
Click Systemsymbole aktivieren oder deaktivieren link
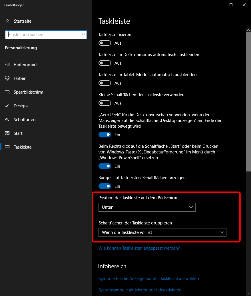(x=140, y=290)
